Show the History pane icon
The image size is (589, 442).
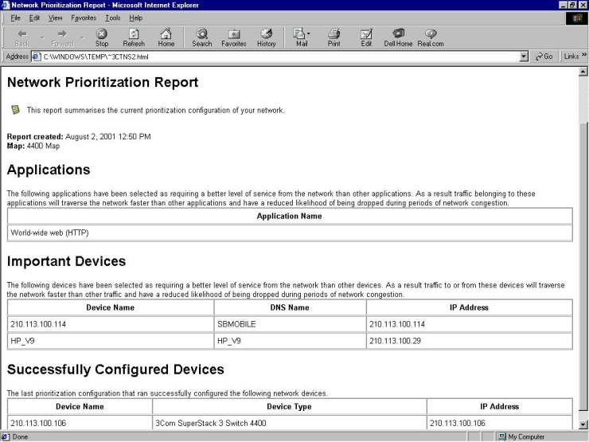pos(266,35)
